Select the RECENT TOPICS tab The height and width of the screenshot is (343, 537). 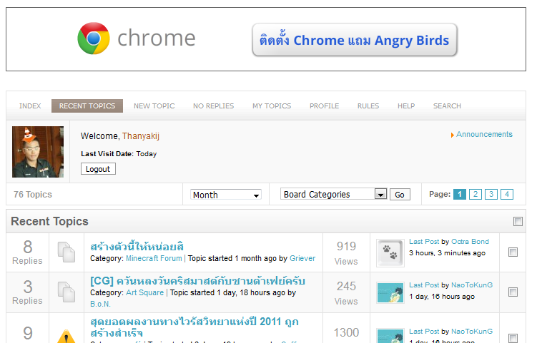(x=87, y=106)
